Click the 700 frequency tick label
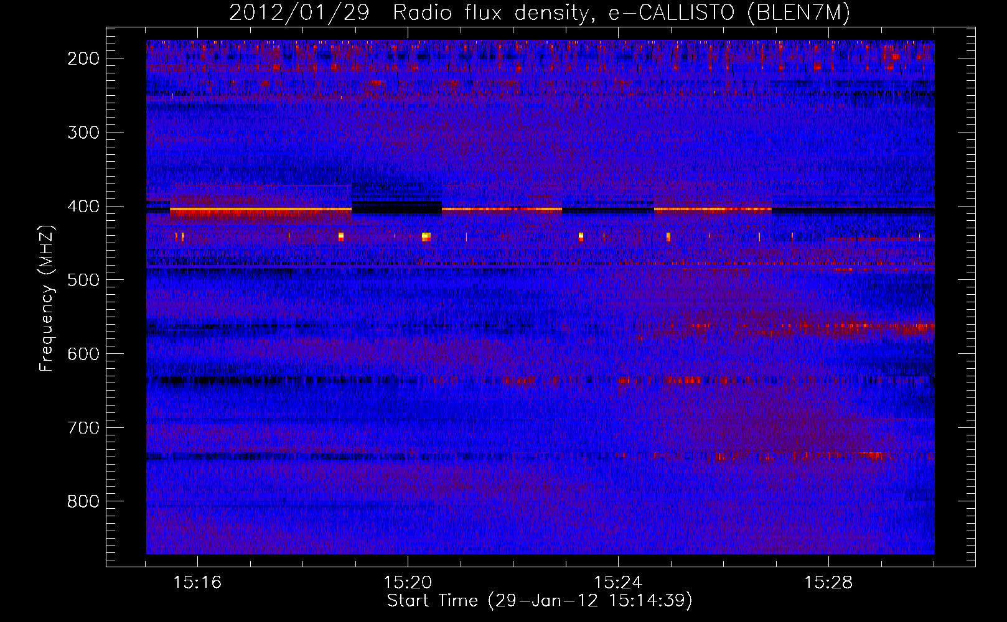This screenshot has width=1007, height=622. point(83,428)
